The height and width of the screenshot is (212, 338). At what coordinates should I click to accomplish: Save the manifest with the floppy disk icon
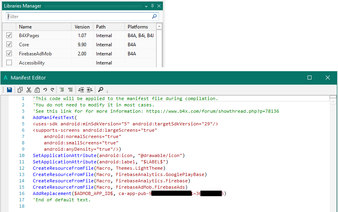(9, 90)
